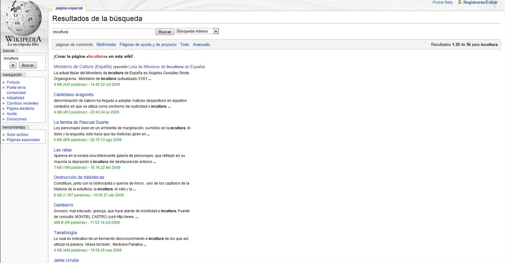Open Página aleatoria link
This screenshot has width=505, height=263.
point(20,109)
